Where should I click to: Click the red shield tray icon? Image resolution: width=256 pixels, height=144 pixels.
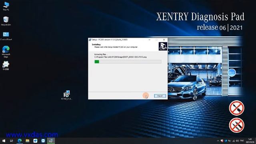coord(222,141)
